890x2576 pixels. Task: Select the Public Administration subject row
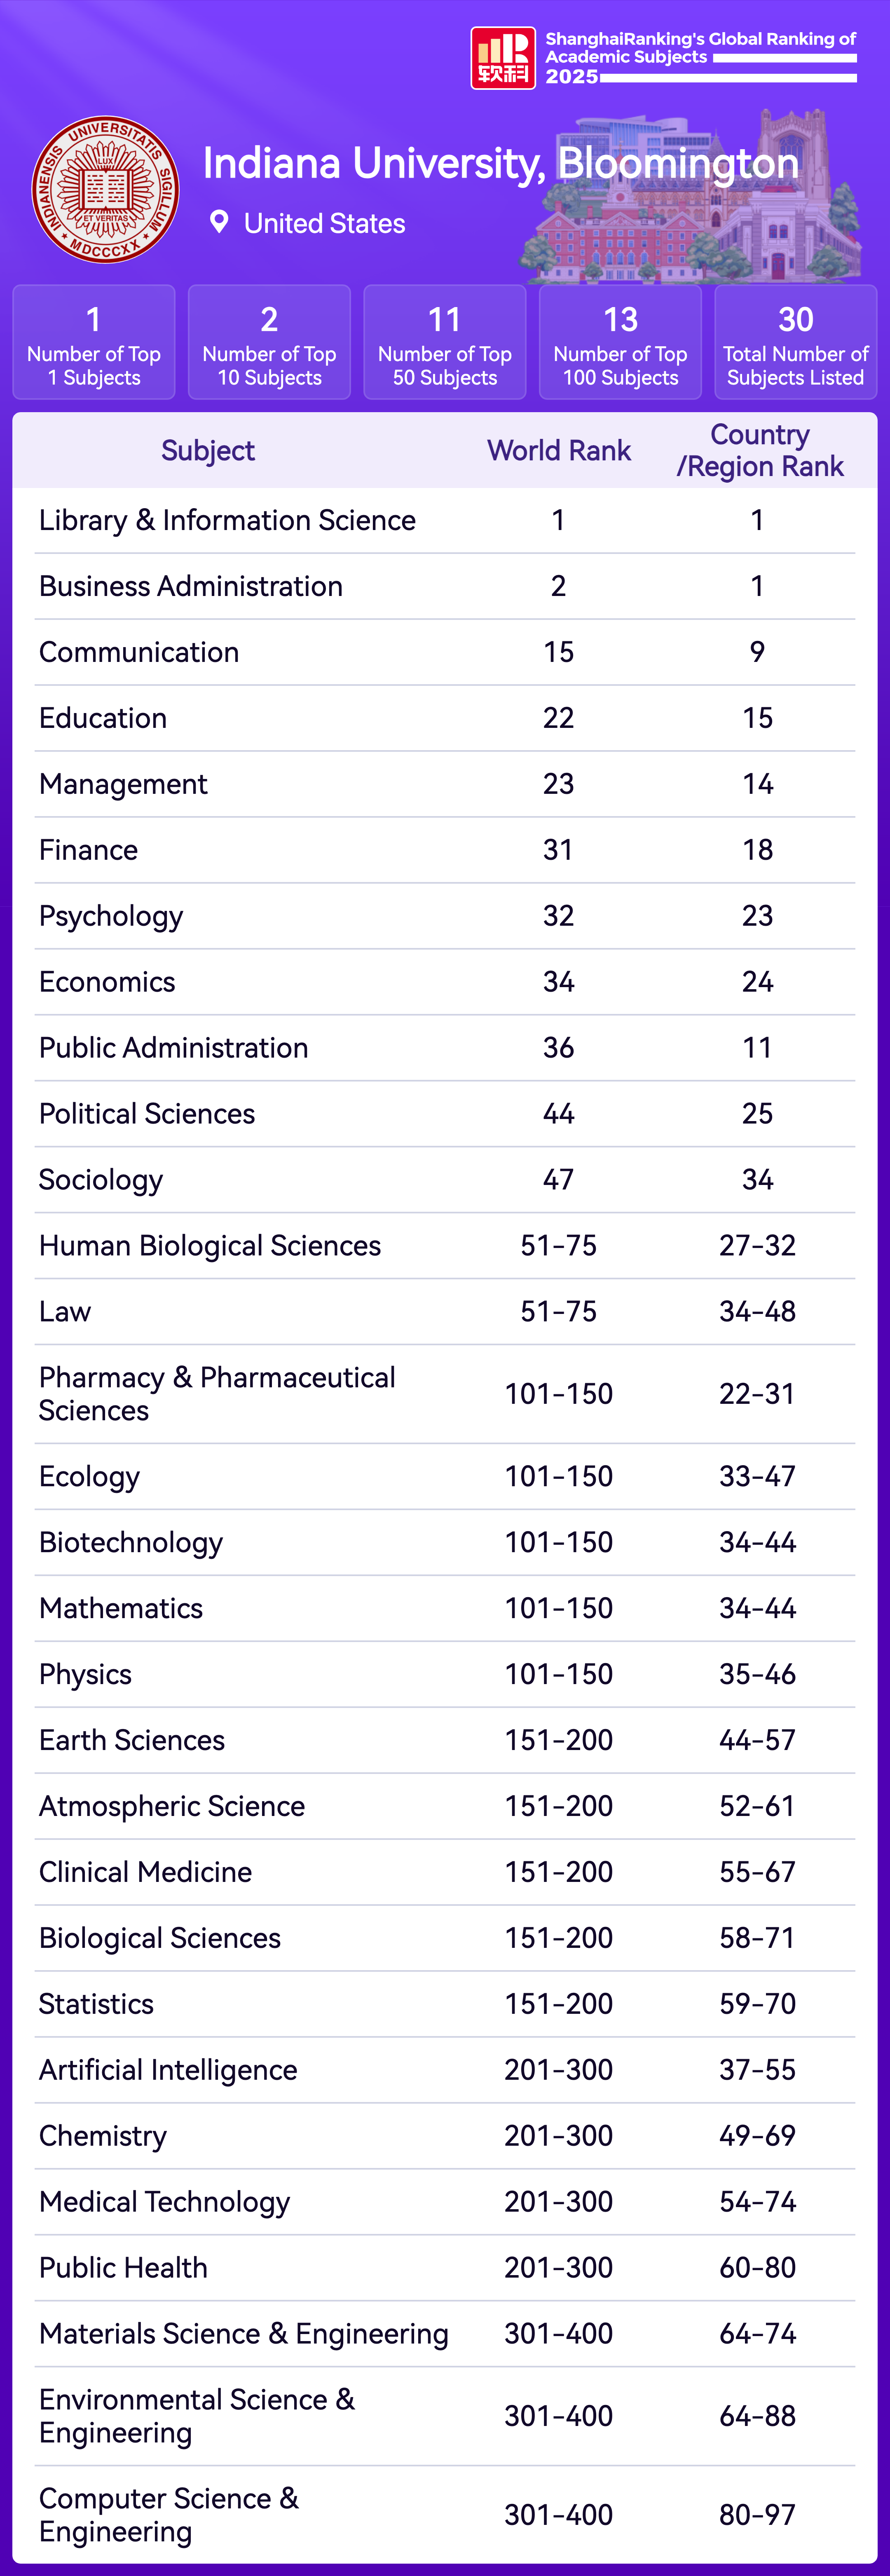click(174, 1048)
